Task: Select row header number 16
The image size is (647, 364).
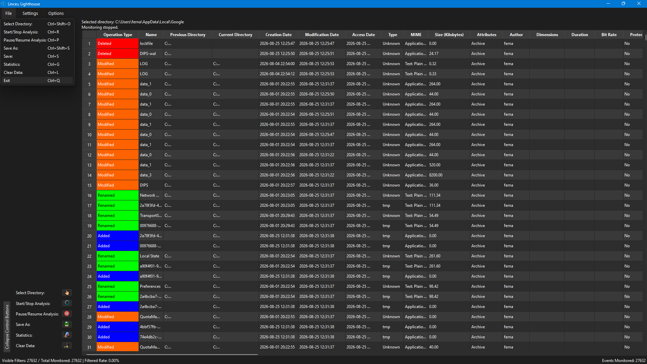Action: point(89,195)
